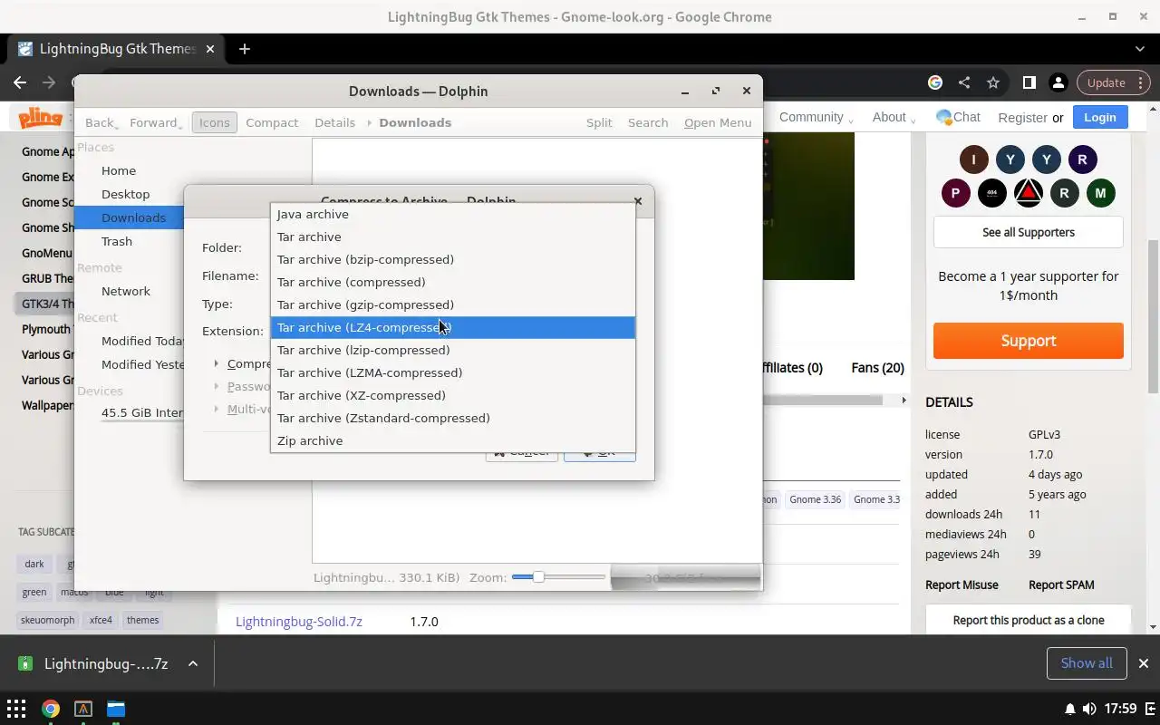Choose Tar archive (LZ4-compressed)

(453, 327)
